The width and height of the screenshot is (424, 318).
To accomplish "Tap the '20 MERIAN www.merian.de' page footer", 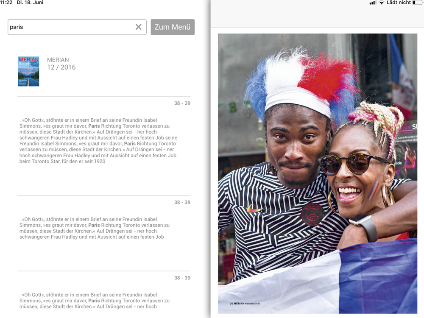I will coord(245,304).
